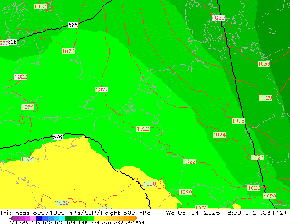Screen dimensions: 290x224
Task: Click the 588 height contour label
Action: tap(73, 25)
